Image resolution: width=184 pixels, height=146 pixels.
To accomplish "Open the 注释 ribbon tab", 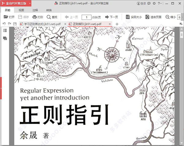I will pos(35,10).
